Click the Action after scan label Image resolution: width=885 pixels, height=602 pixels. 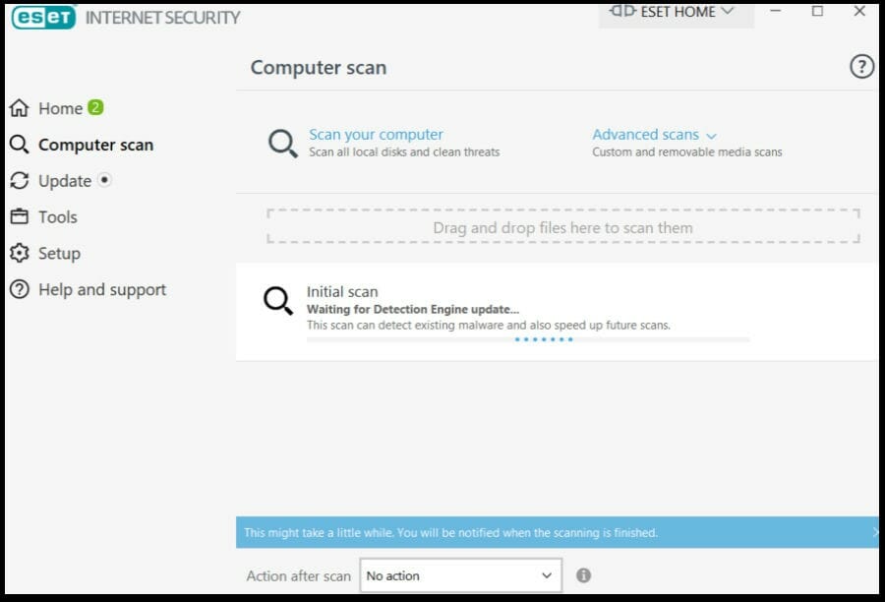coord(299,575)
